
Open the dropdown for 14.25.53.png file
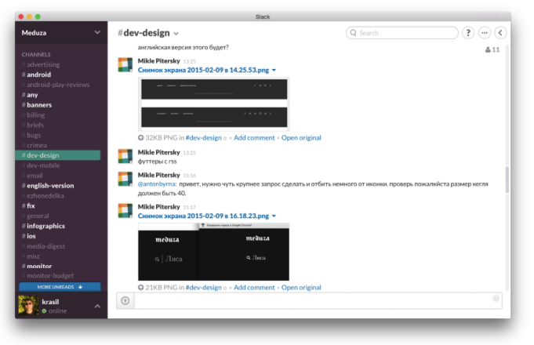coord(274,70)
